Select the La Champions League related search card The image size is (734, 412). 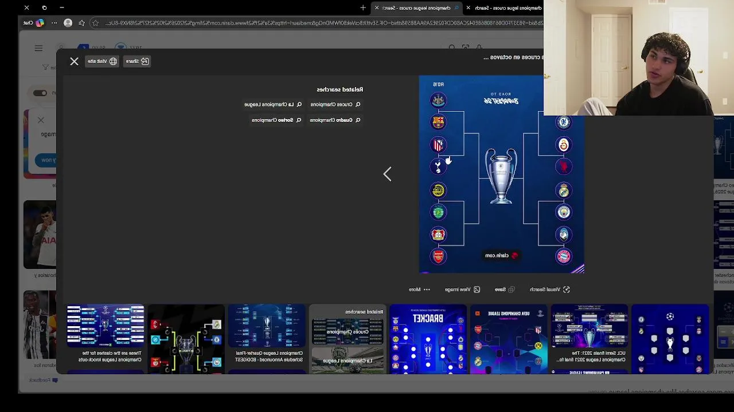[348, 360]
